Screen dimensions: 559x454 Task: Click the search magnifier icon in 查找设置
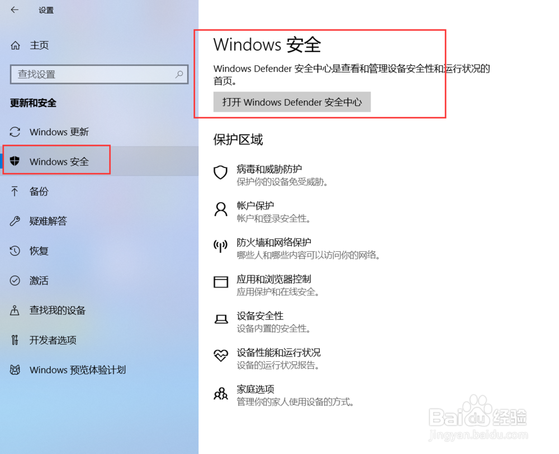coord(179,74)
